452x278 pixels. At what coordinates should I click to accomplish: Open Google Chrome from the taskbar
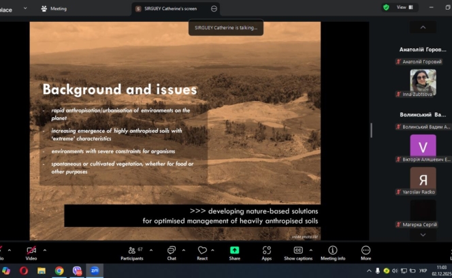(x=59, y=271)
